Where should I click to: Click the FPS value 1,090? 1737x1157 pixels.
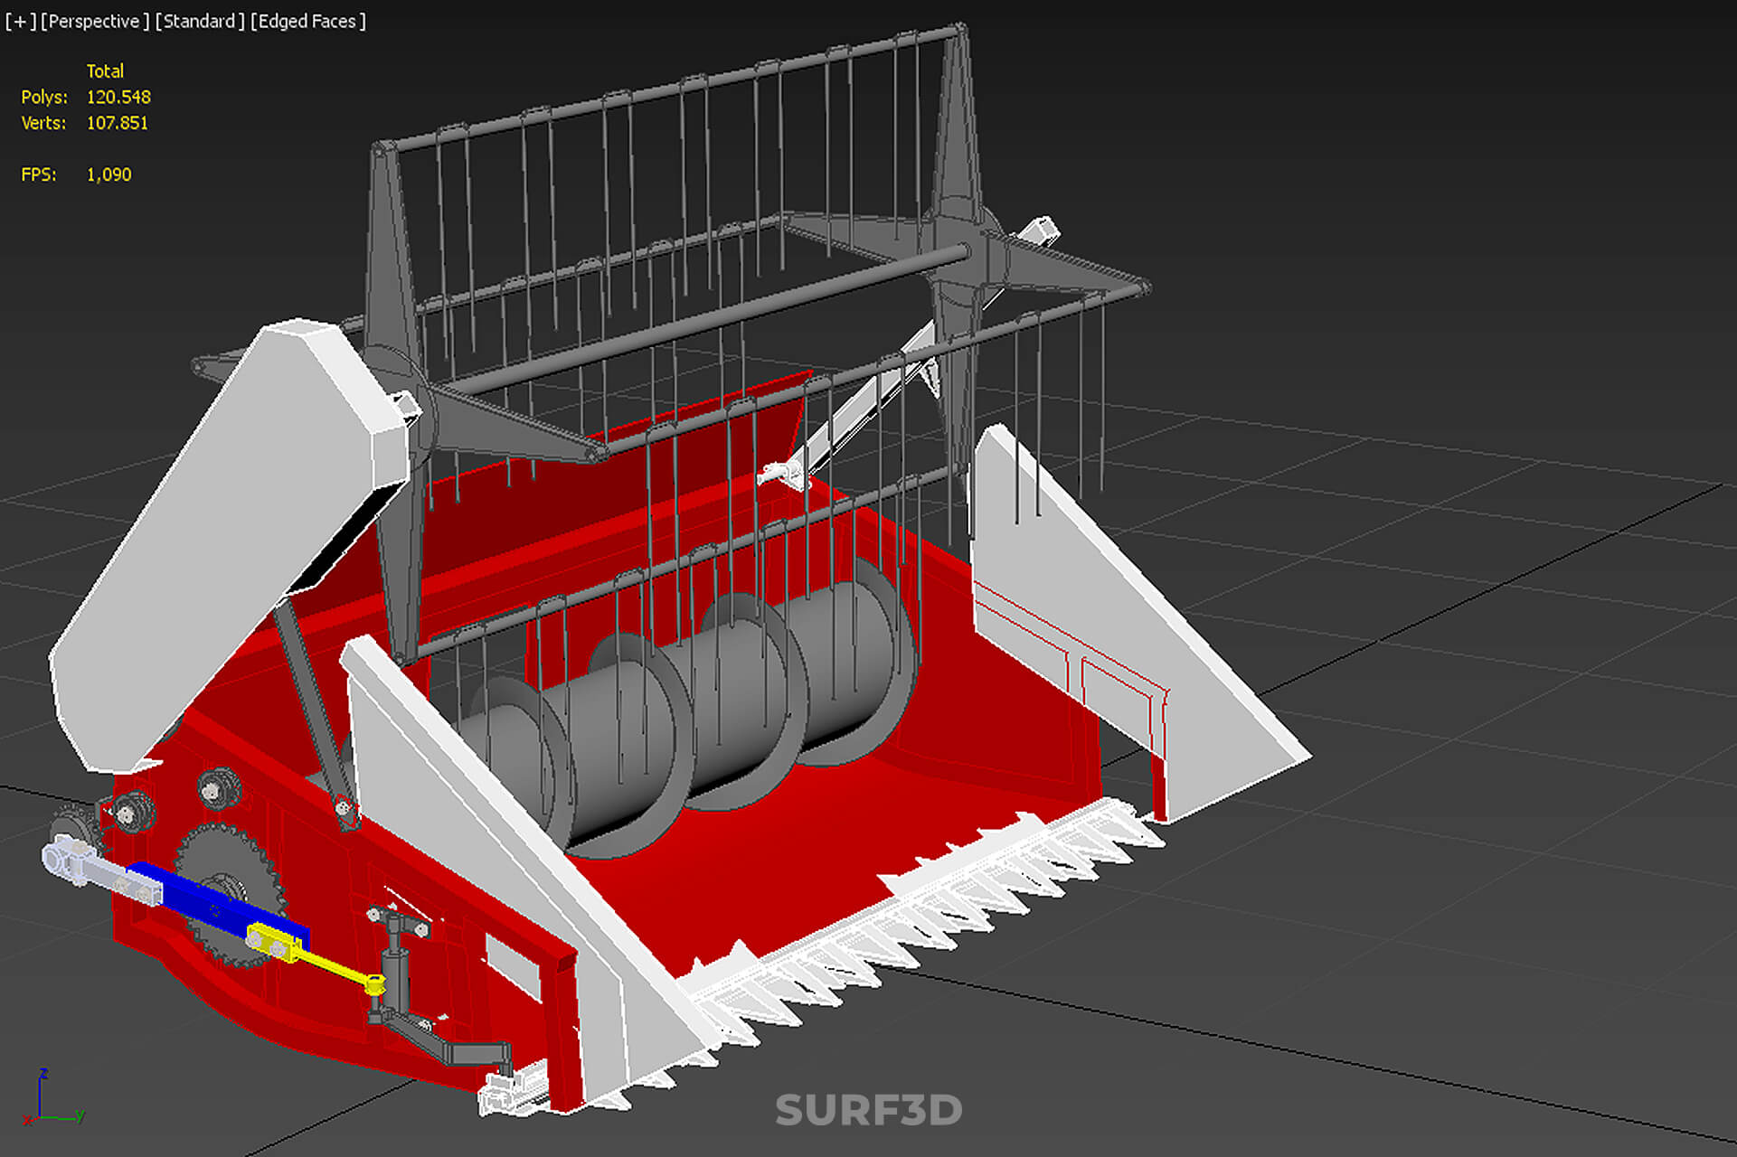pos(109,174)
